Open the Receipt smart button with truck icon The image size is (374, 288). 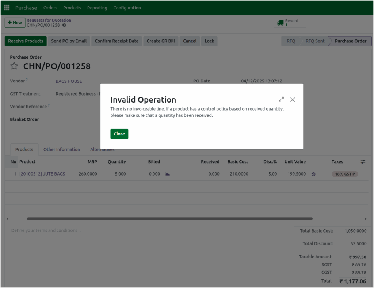[x=290, y=22]
